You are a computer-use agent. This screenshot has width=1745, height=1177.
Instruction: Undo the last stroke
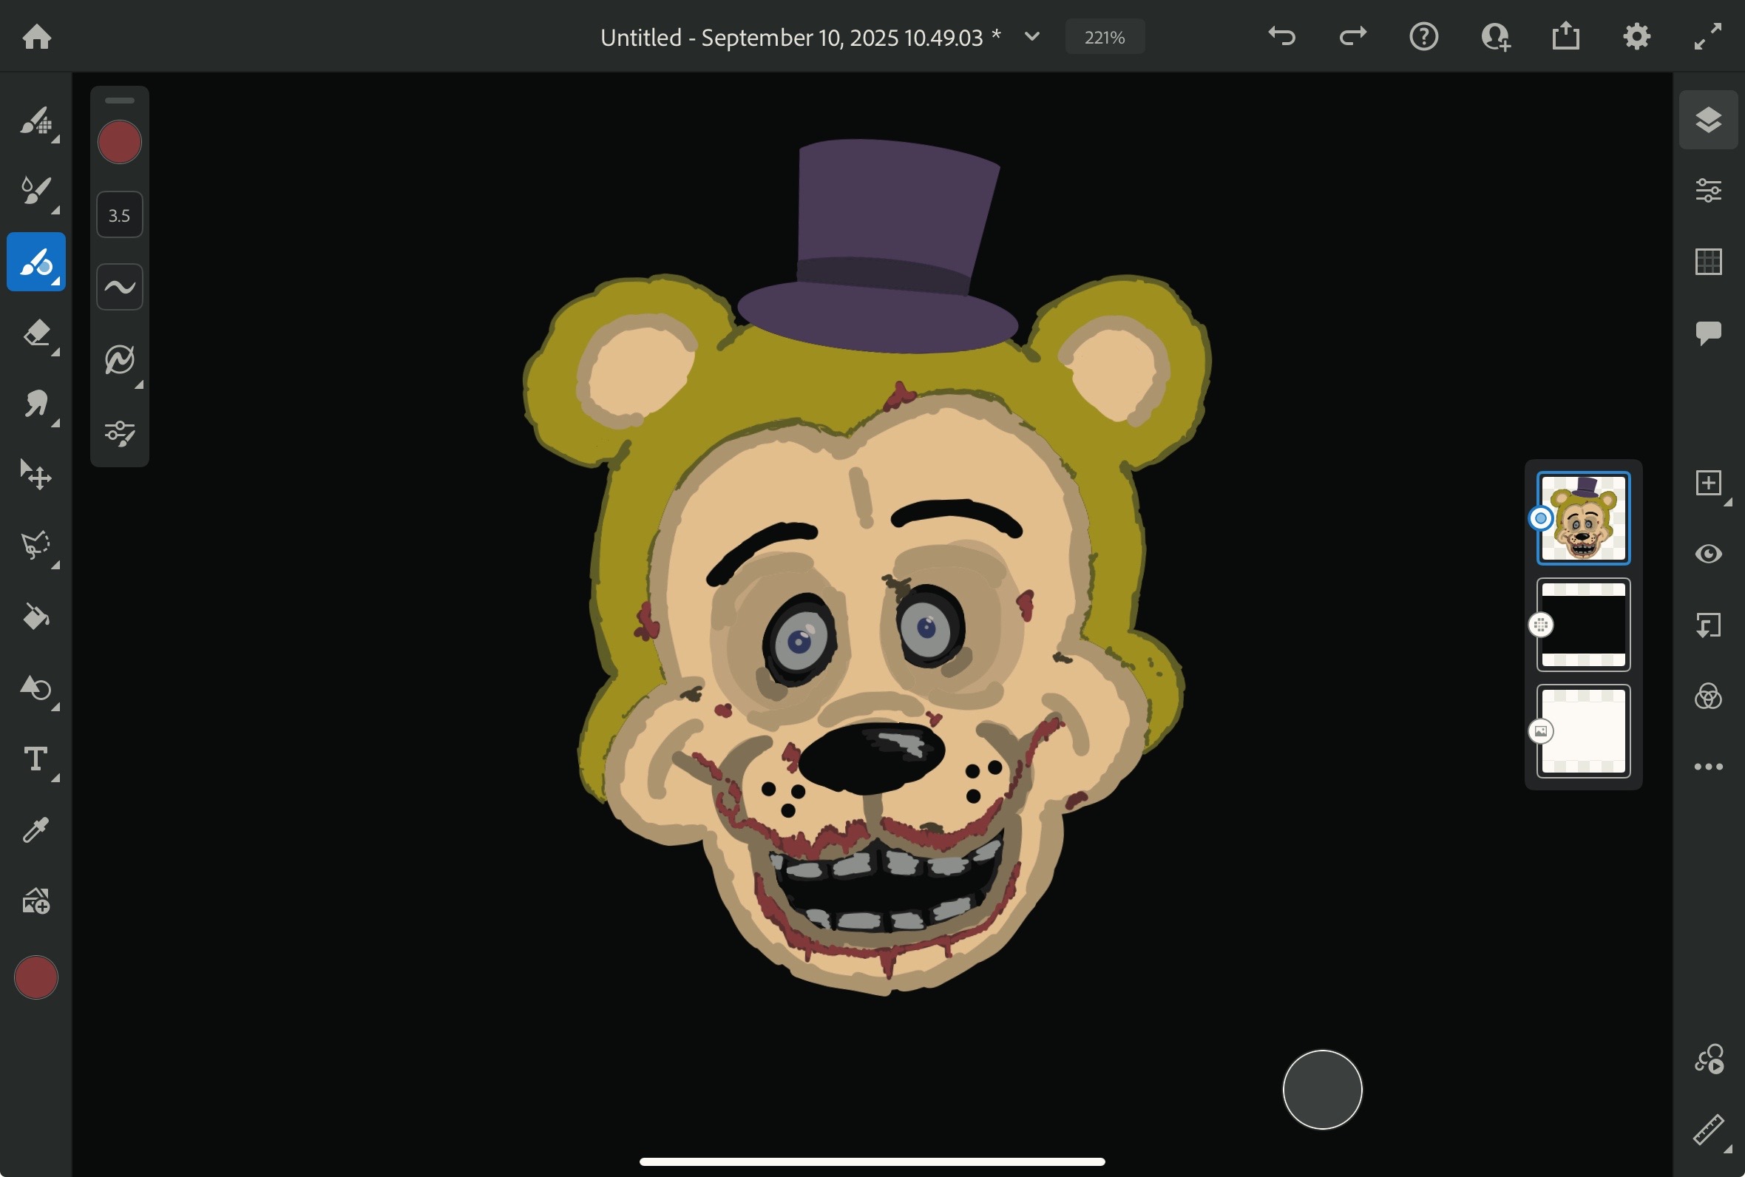point(1282,36)
